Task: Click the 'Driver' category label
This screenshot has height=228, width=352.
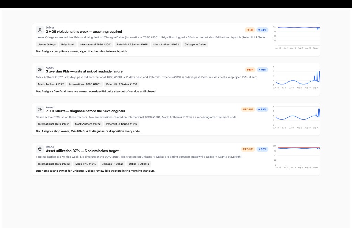Action: click(x=50, y=28)
